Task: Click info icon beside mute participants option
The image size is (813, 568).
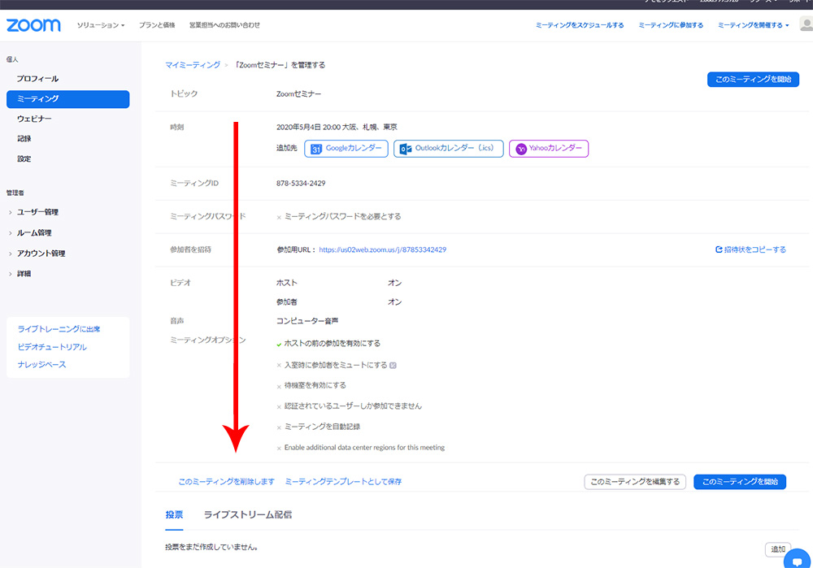Action: coord(393,366)
